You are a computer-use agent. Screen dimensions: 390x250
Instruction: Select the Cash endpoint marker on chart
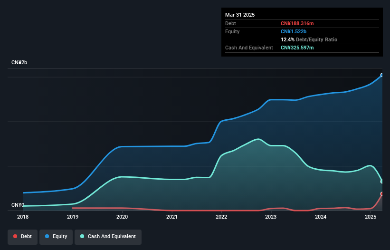point(382,182)
